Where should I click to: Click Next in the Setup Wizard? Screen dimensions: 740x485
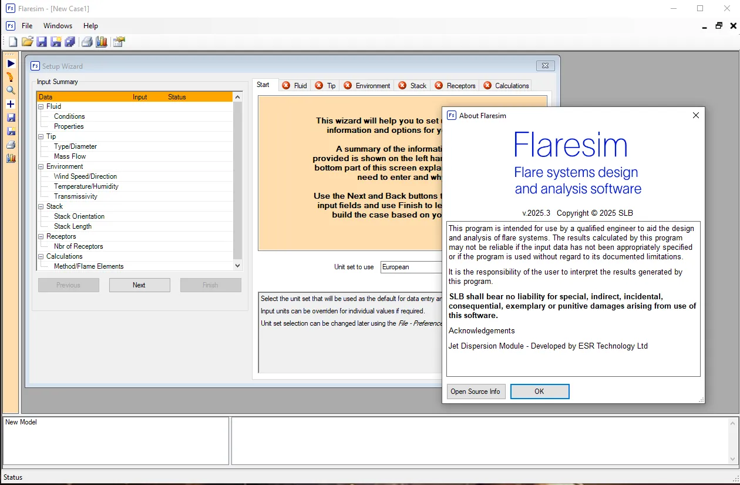click(x=139, y=285)
